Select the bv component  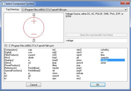coord(5,78)
